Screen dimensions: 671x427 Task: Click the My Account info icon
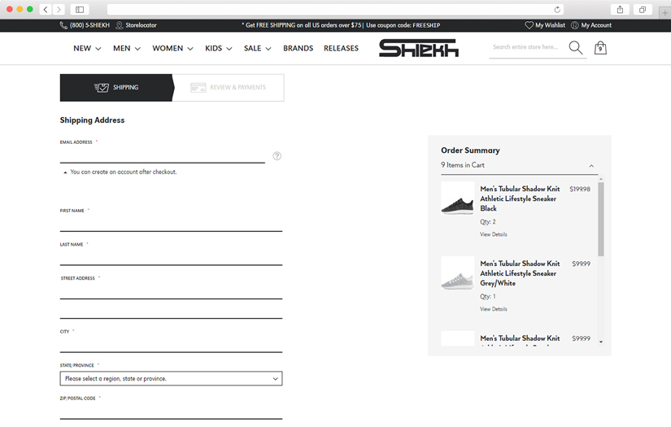click(x=575, y=25)
